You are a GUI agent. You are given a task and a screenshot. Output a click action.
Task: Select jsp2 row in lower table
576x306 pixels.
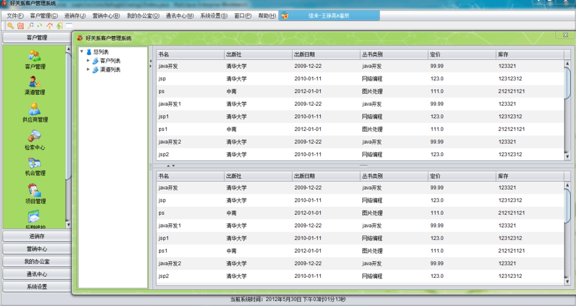tap(360, 276)
